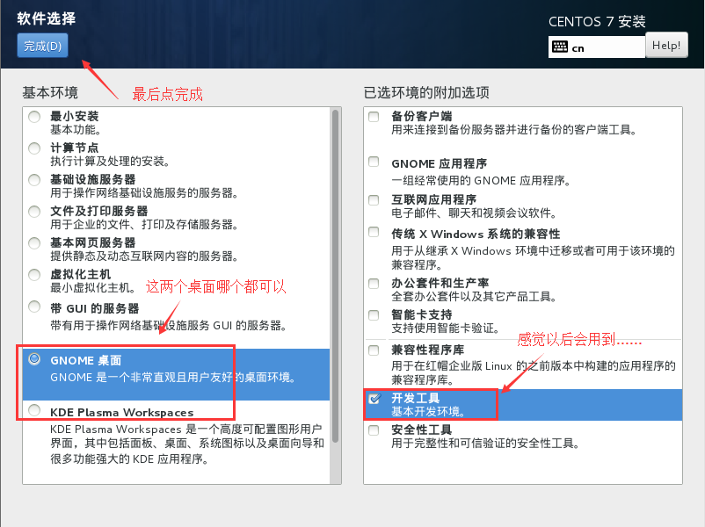Click the 最小虚拟化主机。 description
705x527 pixels.
pyautogui.click(x=93, y=287)
